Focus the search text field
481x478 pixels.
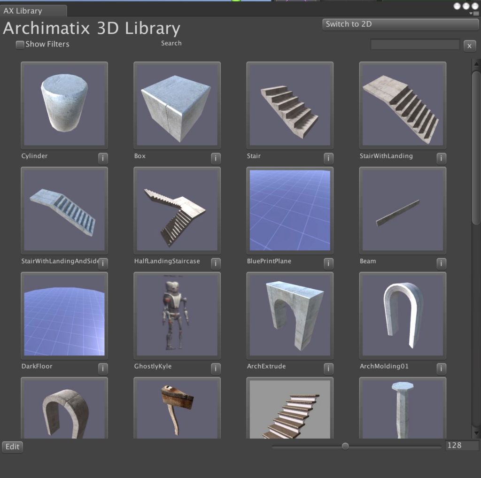click(x=415, y=45)
